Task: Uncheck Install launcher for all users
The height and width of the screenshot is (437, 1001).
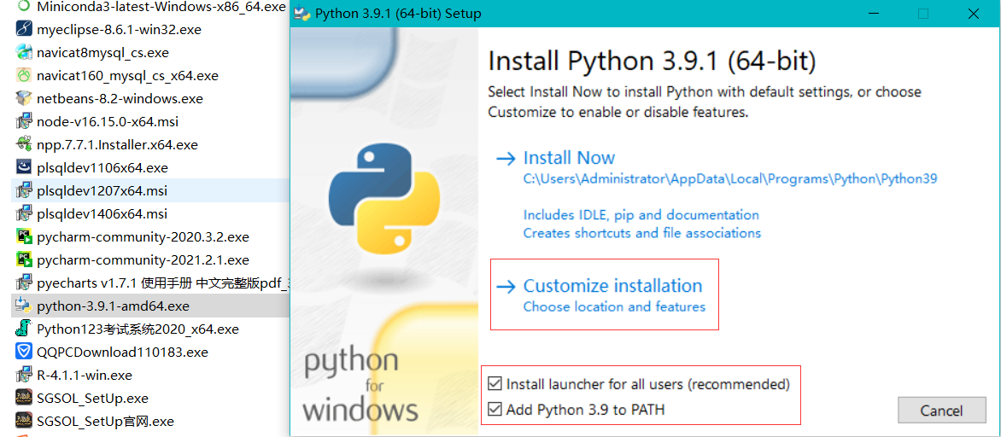Action: tap(495, 384)
